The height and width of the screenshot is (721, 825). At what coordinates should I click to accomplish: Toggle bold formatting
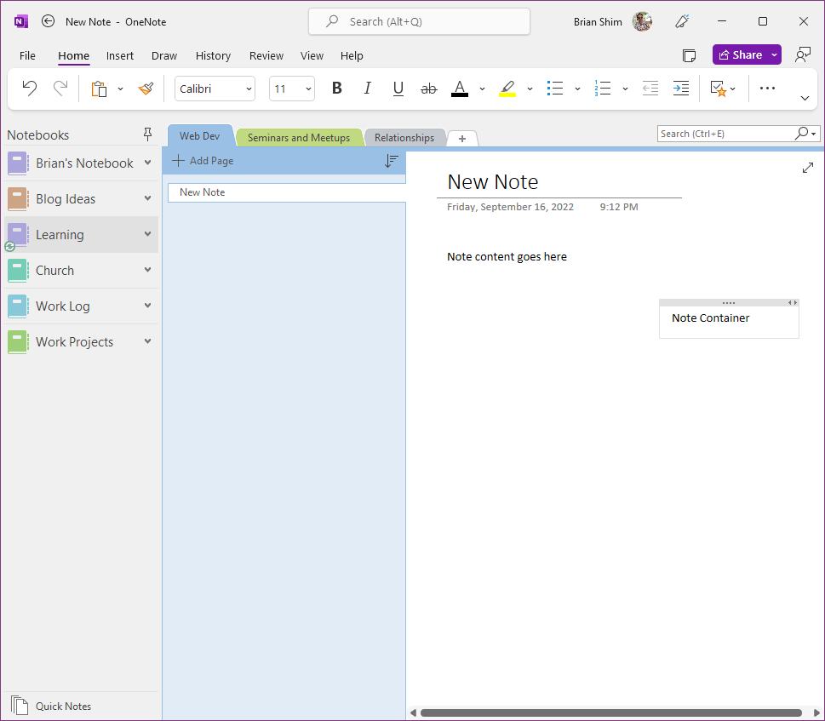[336, 88]
